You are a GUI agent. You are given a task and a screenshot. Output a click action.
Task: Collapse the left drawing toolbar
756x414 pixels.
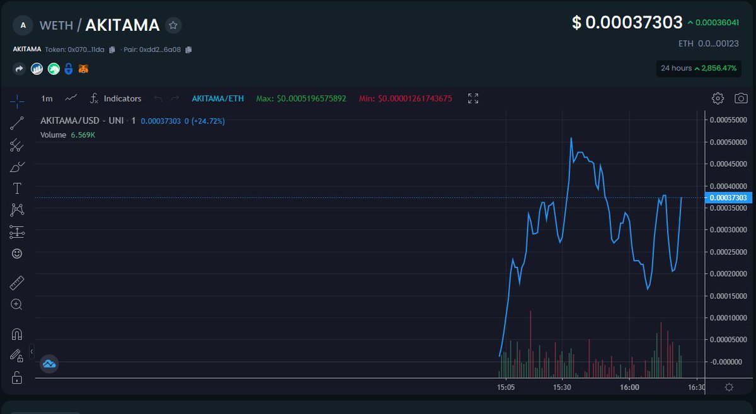pos(32,352)
